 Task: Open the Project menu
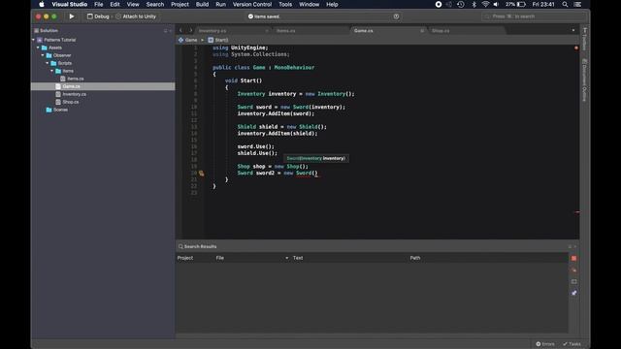(180, 4)
